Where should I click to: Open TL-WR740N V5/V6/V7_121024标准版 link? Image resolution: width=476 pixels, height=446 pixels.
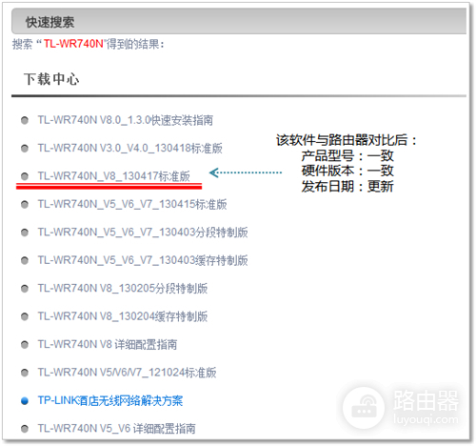127,373
